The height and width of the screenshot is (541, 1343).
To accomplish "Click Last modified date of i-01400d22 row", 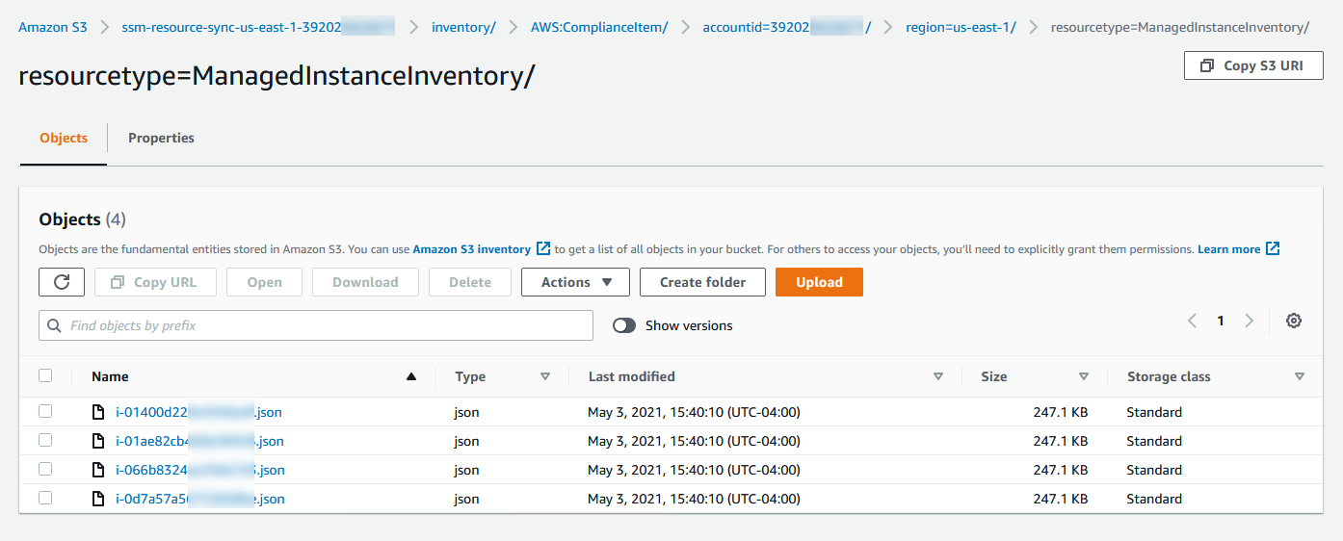I will [x=694, y=412].
